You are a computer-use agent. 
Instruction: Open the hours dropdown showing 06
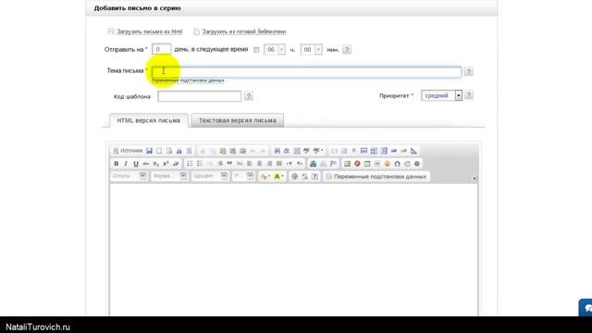tap(275, 49)
